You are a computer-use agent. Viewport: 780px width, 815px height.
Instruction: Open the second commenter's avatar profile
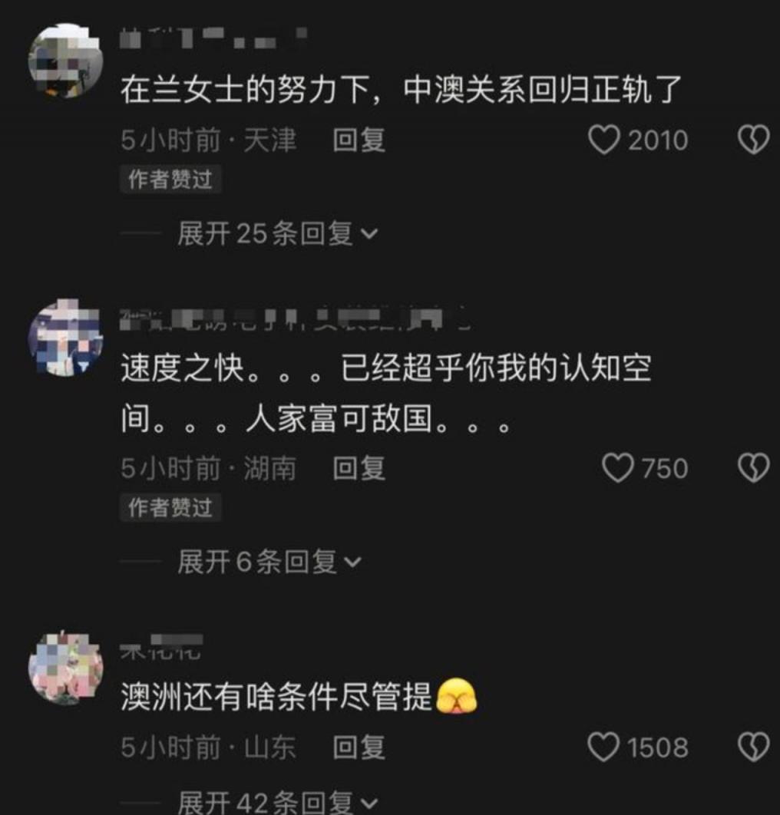pos(65,338)
